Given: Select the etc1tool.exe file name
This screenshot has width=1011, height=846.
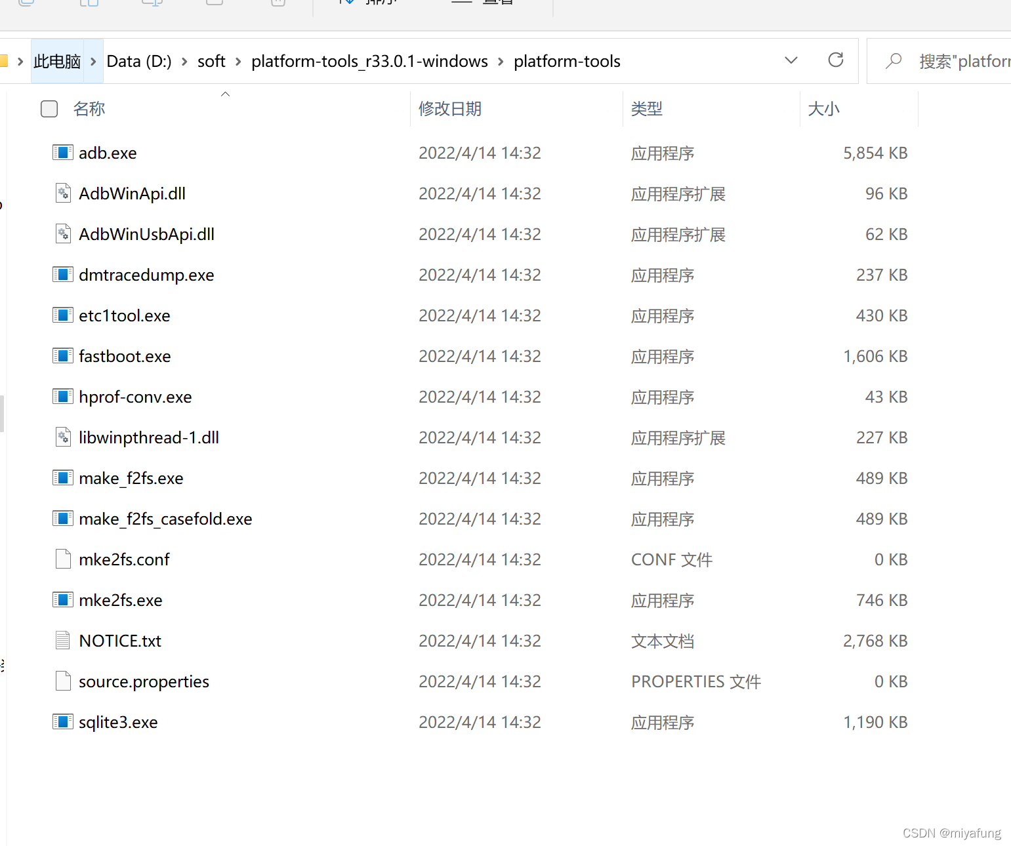Looking at the screenshot, I should coord(124,316).
